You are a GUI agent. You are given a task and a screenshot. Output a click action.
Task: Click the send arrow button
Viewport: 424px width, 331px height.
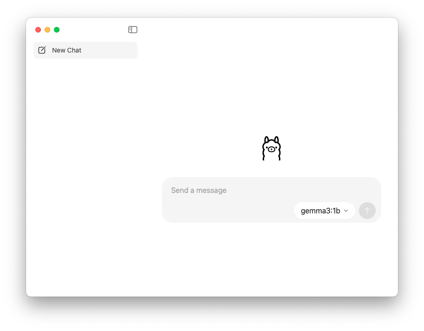(367, 211)
